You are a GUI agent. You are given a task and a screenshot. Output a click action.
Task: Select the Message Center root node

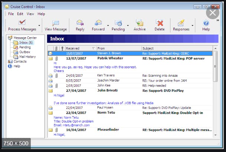pos(25,38)
